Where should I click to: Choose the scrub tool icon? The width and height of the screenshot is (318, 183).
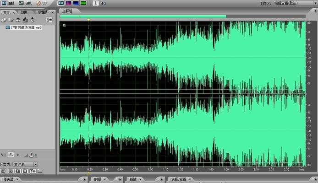103,3
